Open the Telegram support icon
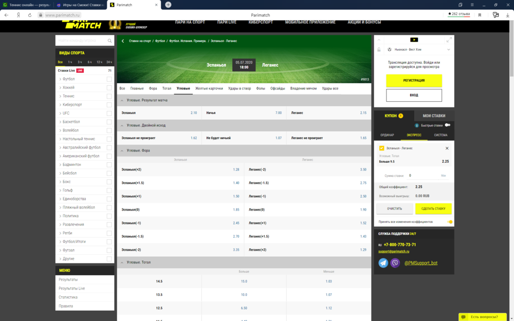The width and height of the screenshot is (514, 321). pos(383,262)
